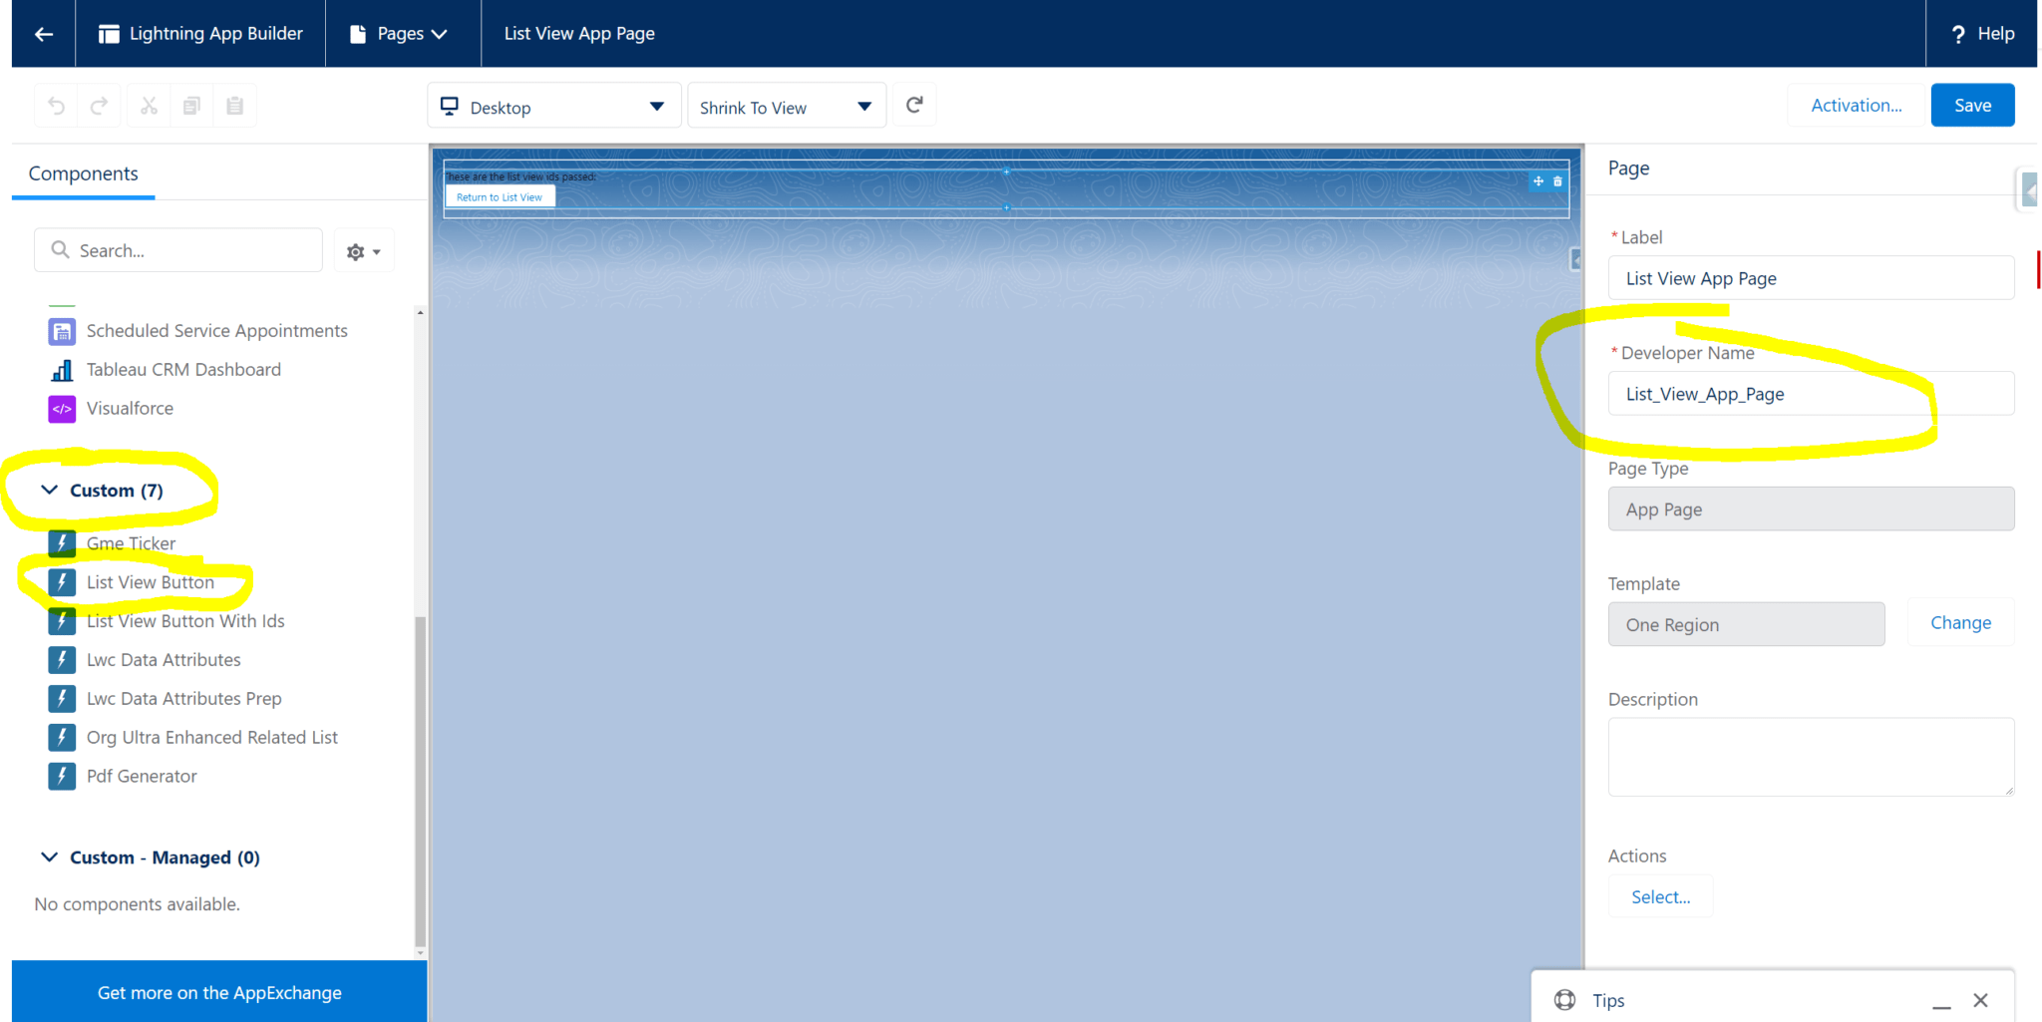Click the Paste clipboard icon
The image size is (2042, 1022).
(235, 106)
